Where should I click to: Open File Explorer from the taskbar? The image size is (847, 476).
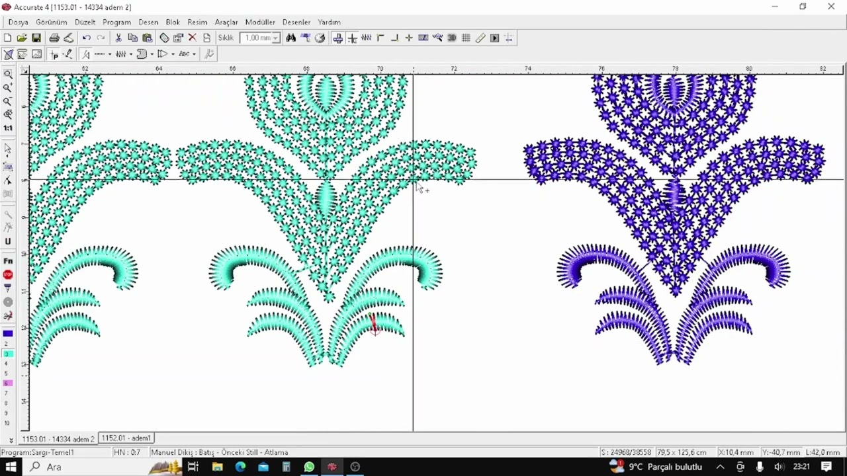click(x=217, y=467)
